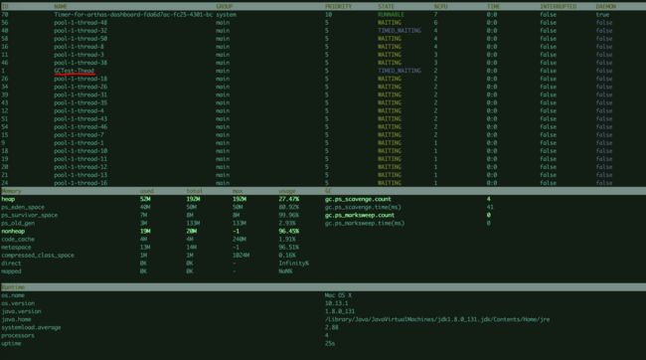Click the 'nonheap' memory row label
This screenshot has width=646, height=360.
pos(13,232)
